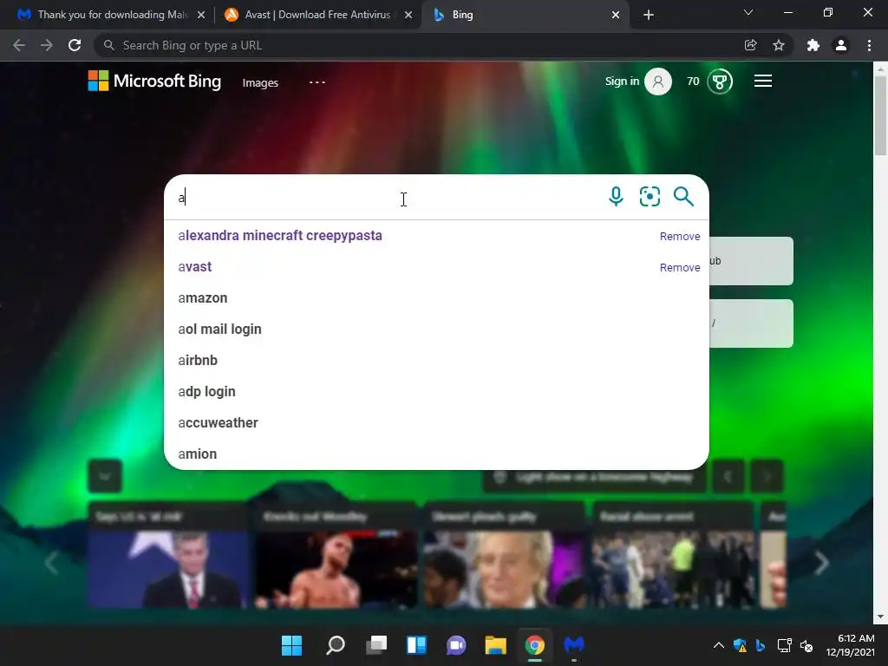Image resolution: width=888 pixels, height=666 pixels.
Task: Open the Bing hamburger menu
Action: [763, 81]
